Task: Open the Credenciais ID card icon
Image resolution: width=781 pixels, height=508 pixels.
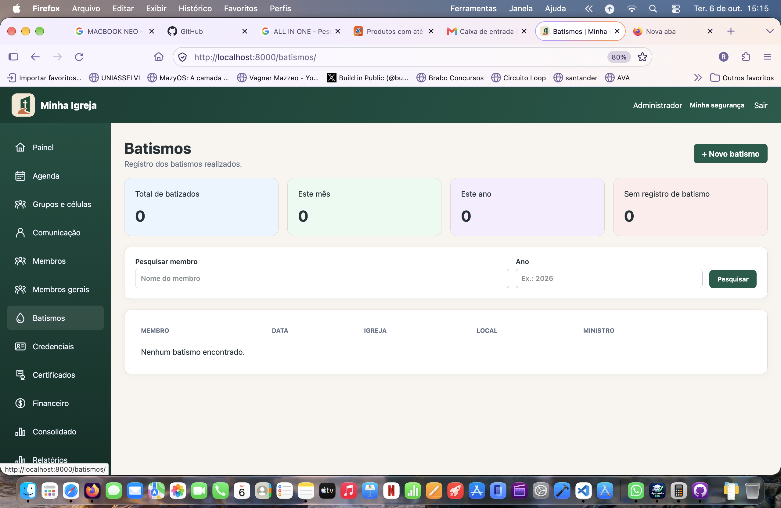Action: (20, 347)
